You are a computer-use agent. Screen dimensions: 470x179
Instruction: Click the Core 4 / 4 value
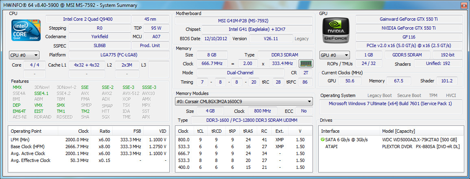click(x=35, y=65)
